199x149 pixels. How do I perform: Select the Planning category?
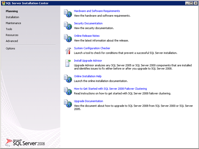(x=12, y=11)
